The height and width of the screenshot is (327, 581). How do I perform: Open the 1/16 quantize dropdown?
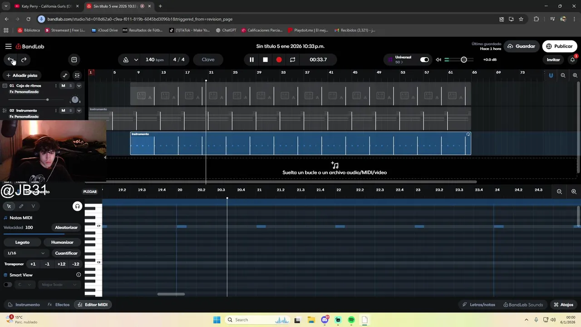click(x=26, y=253)
